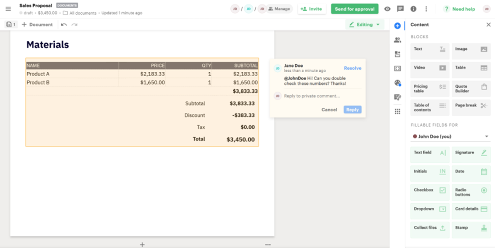Open the apps grid icon in sidebar

click(397, 111)
